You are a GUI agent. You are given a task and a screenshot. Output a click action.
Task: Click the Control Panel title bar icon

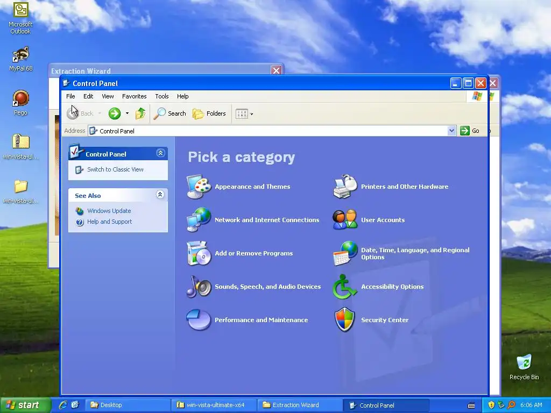pyautogui.click(x=66, y=83)
